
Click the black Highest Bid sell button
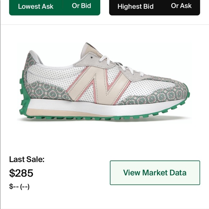[x=135, y=6]
